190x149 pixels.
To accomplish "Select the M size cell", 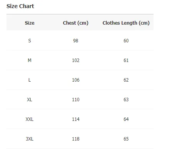I will point(30,60).
